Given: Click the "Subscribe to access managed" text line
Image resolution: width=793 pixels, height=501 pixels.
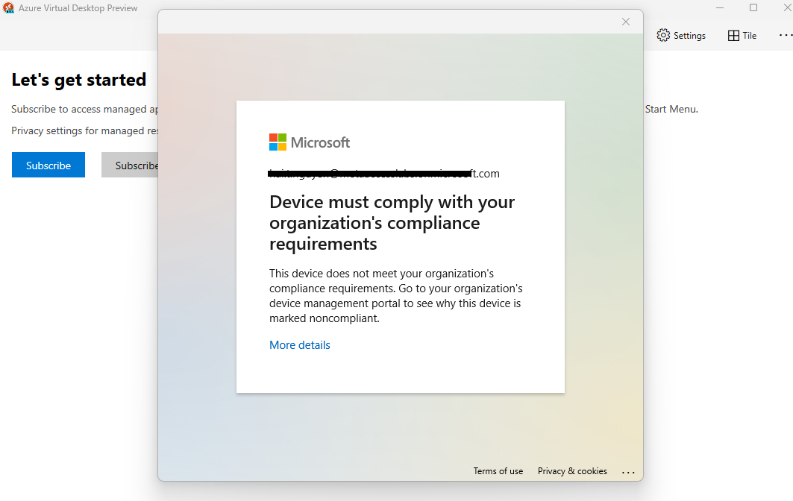Looking at the screenshot, I should click(x=85, y=109).
